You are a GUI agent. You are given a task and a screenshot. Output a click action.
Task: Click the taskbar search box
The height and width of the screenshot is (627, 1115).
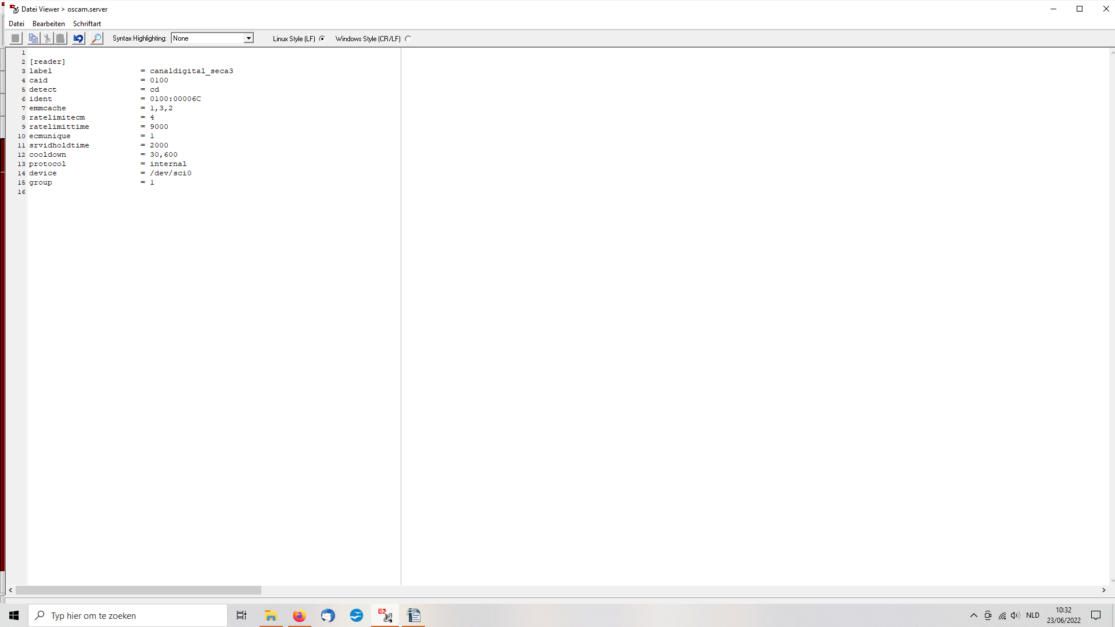[x=128, y=615]
